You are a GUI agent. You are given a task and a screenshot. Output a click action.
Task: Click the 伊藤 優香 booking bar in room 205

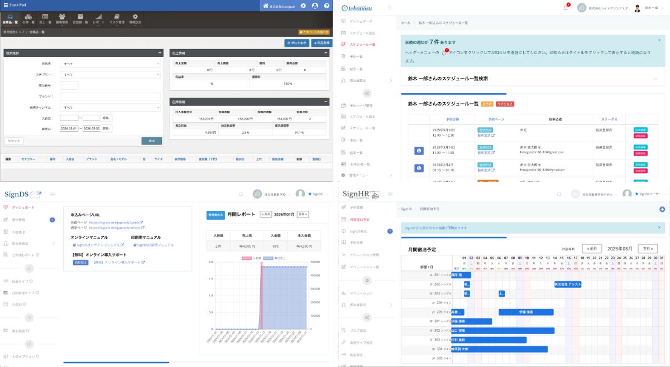click(526, 312)
